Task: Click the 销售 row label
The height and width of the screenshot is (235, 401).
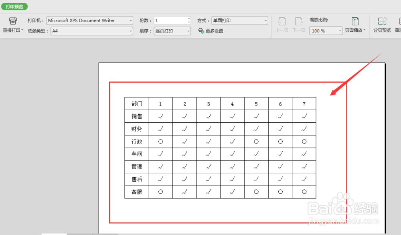Action: 137,116
